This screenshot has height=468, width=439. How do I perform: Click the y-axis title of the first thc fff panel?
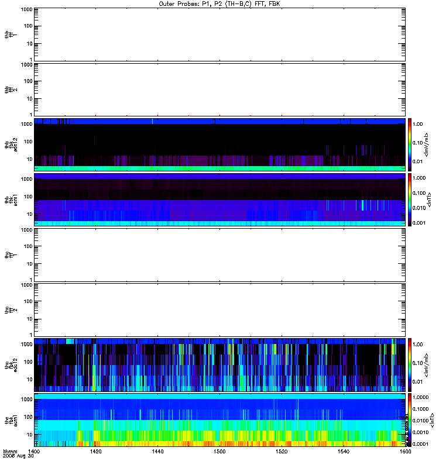click(x=11, y=255)
